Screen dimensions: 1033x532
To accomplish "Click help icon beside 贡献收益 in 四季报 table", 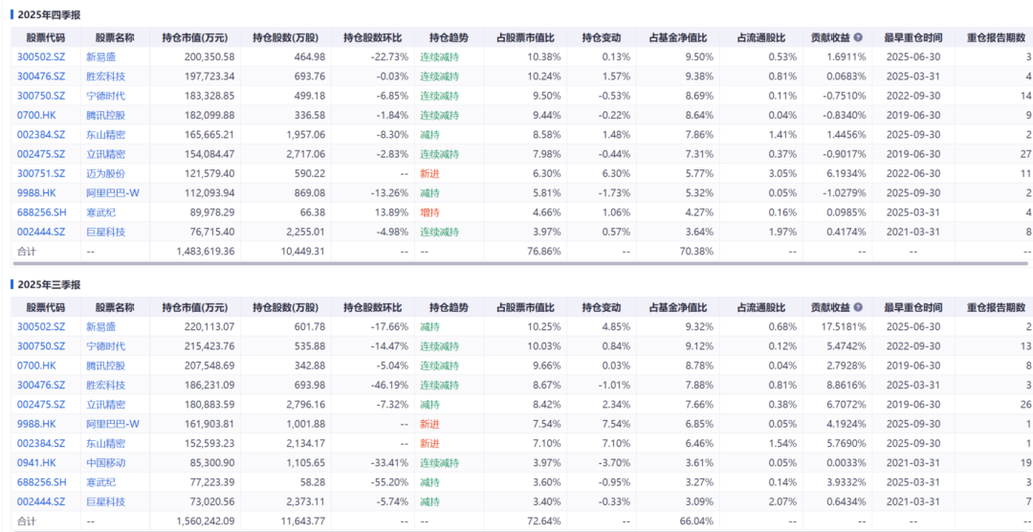I will (x=858, y=38).
